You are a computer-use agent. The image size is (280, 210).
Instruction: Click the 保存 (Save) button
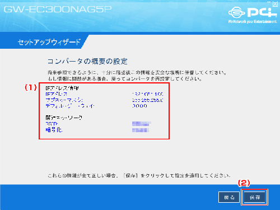pyautogui.click(x=255, y=197)
